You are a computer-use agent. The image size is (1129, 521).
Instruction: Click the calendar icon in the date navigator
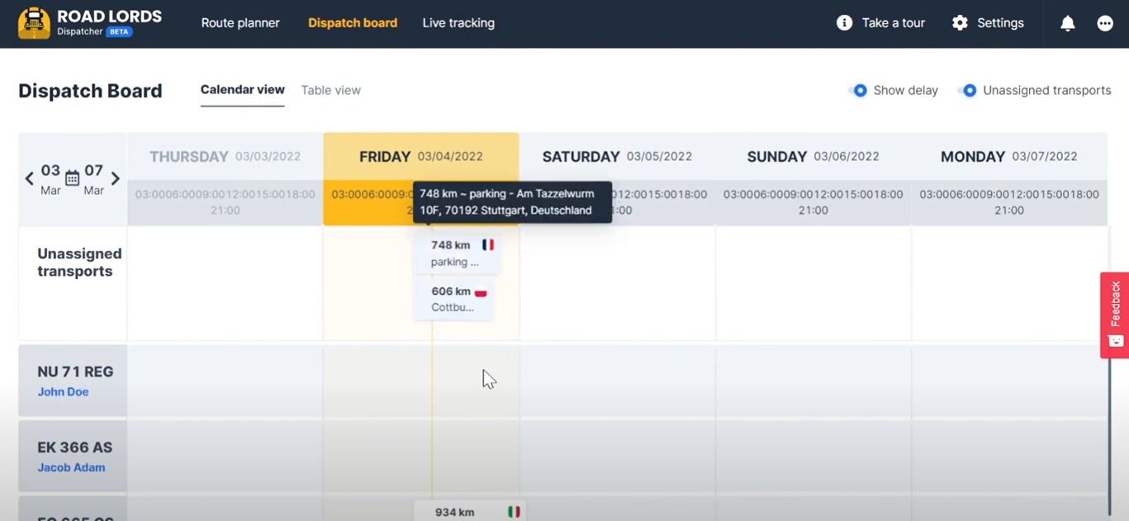click(72, 177)
